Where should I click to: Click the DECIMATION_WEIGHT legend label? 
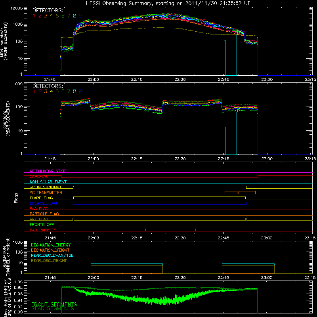(50, 250)
